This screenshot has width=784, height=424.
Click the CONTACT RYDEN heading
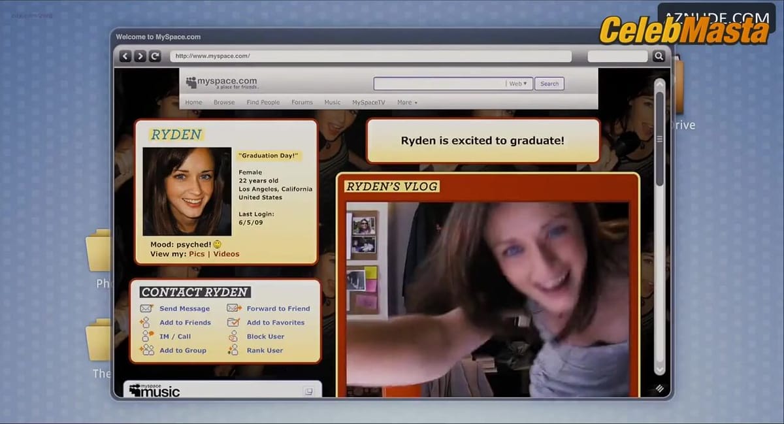195,292
